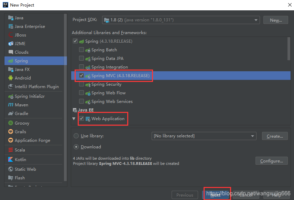
Task: Click the Android robot icon
Action: click(x=11, y=78)
